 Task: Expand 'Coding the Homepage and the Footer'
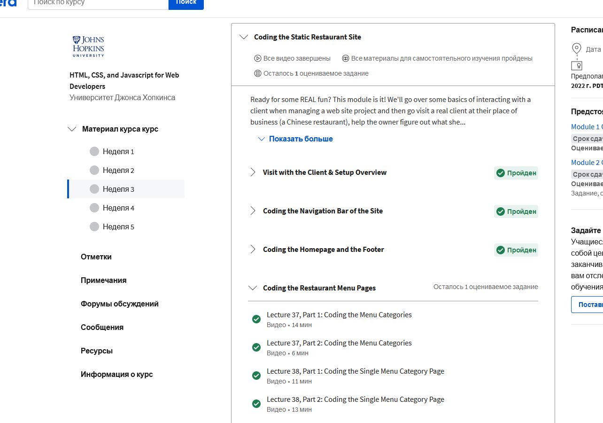click(x=253, y=250)
